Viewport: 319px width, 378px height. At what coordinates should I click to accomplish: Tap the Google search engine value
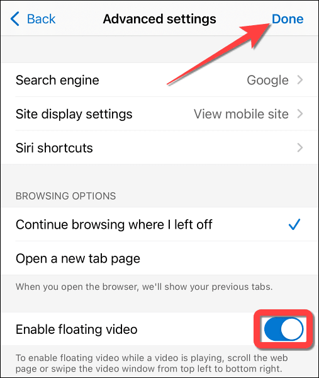267,80
